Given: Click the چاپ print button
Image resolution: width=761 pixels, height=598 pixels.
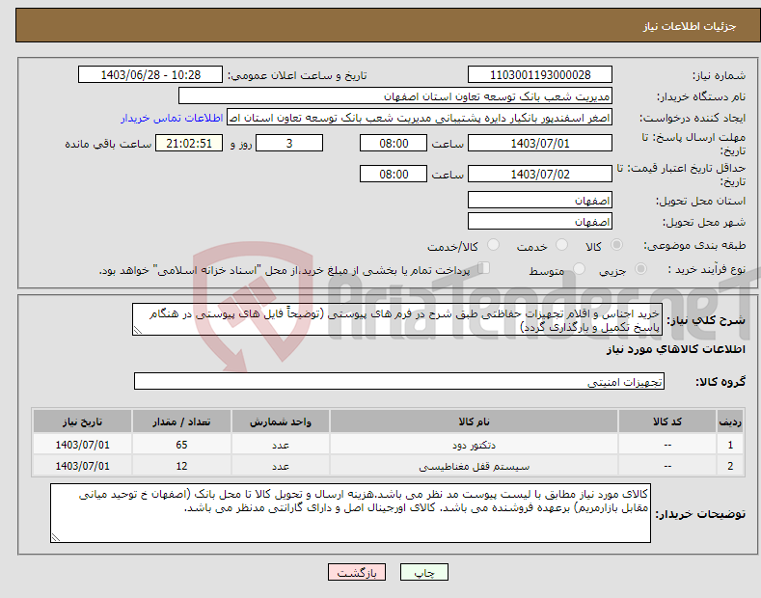Looking at the screenshot, I should 424,572.
